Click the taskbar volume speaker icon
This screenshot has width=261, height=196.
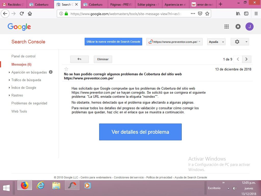(235, 189)
